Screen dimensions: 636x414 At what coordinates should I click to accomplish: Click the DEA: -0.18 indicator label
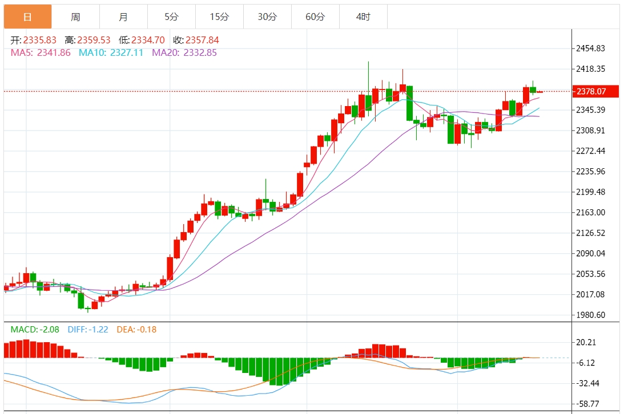(x=136, y=330)
